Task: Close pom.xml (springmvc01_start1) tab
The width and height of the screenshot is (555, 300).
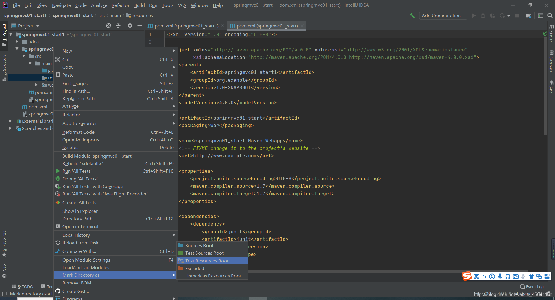Action: coord(223,26)
